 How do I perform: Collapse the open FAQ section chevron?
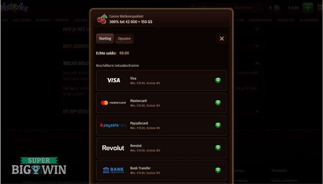pyautogui.click(x=257, y=63)
